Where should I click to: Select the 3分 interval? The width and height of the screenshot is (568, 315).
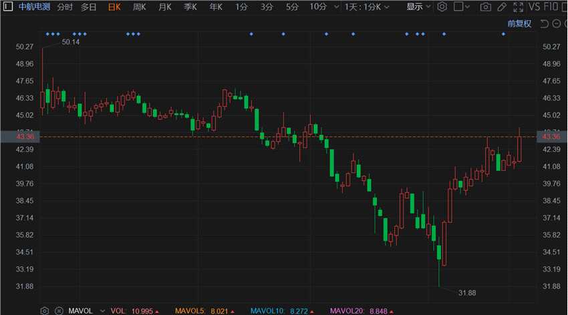point(267,7)
